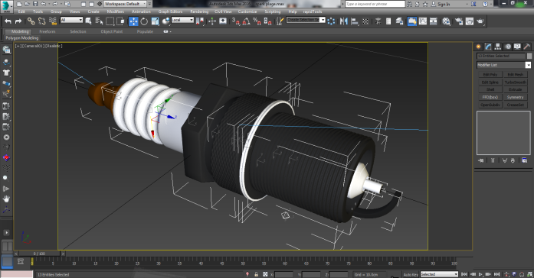Open the Workspace: Default dropdown
Screen dimensions: 534x278
click(125, 4)
